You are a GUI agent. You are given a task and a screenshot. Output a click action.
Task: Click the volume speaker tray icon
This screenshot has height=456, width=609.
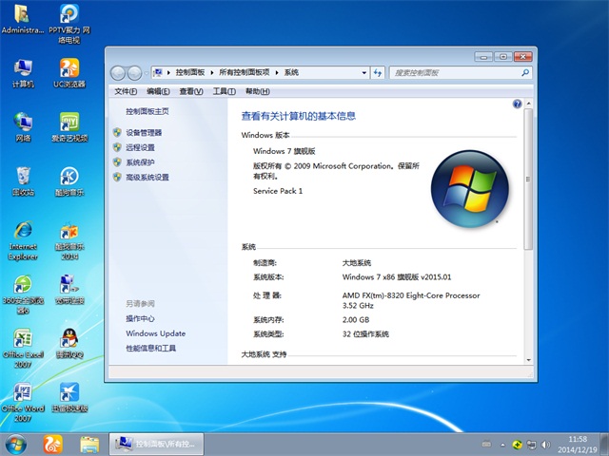click(547, 444)
